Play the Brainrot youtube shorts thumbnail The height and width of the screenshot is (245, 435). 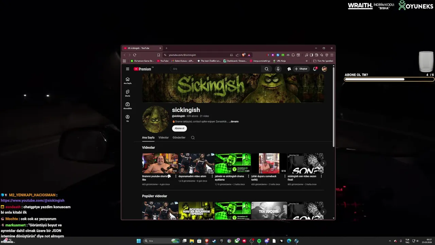(x=160, y=163)
